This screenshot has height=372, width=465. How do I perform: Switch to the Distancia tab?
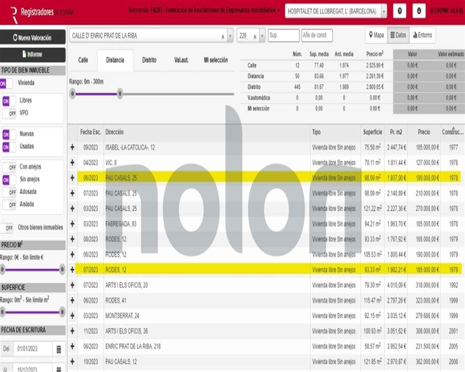coord(115,60)
